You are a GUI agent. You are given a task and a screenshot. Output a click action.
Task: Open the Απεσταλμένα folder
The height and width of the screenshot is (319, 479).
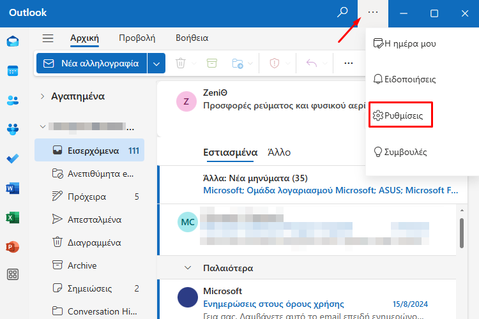(x=89, y=219)
